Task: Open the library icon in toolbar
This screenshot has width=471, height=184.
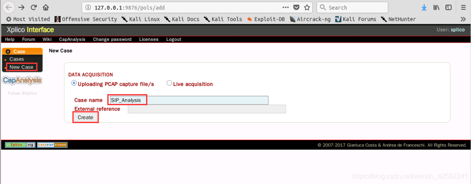Action: click(437, 8)
